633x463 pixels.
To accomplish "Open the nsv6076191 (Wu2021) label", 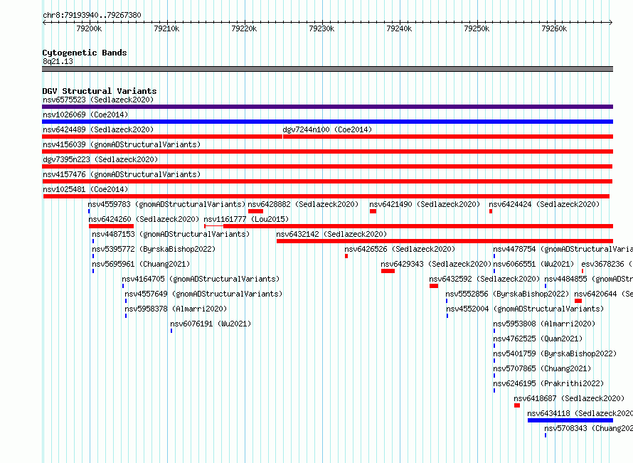I will coord(211,324).
